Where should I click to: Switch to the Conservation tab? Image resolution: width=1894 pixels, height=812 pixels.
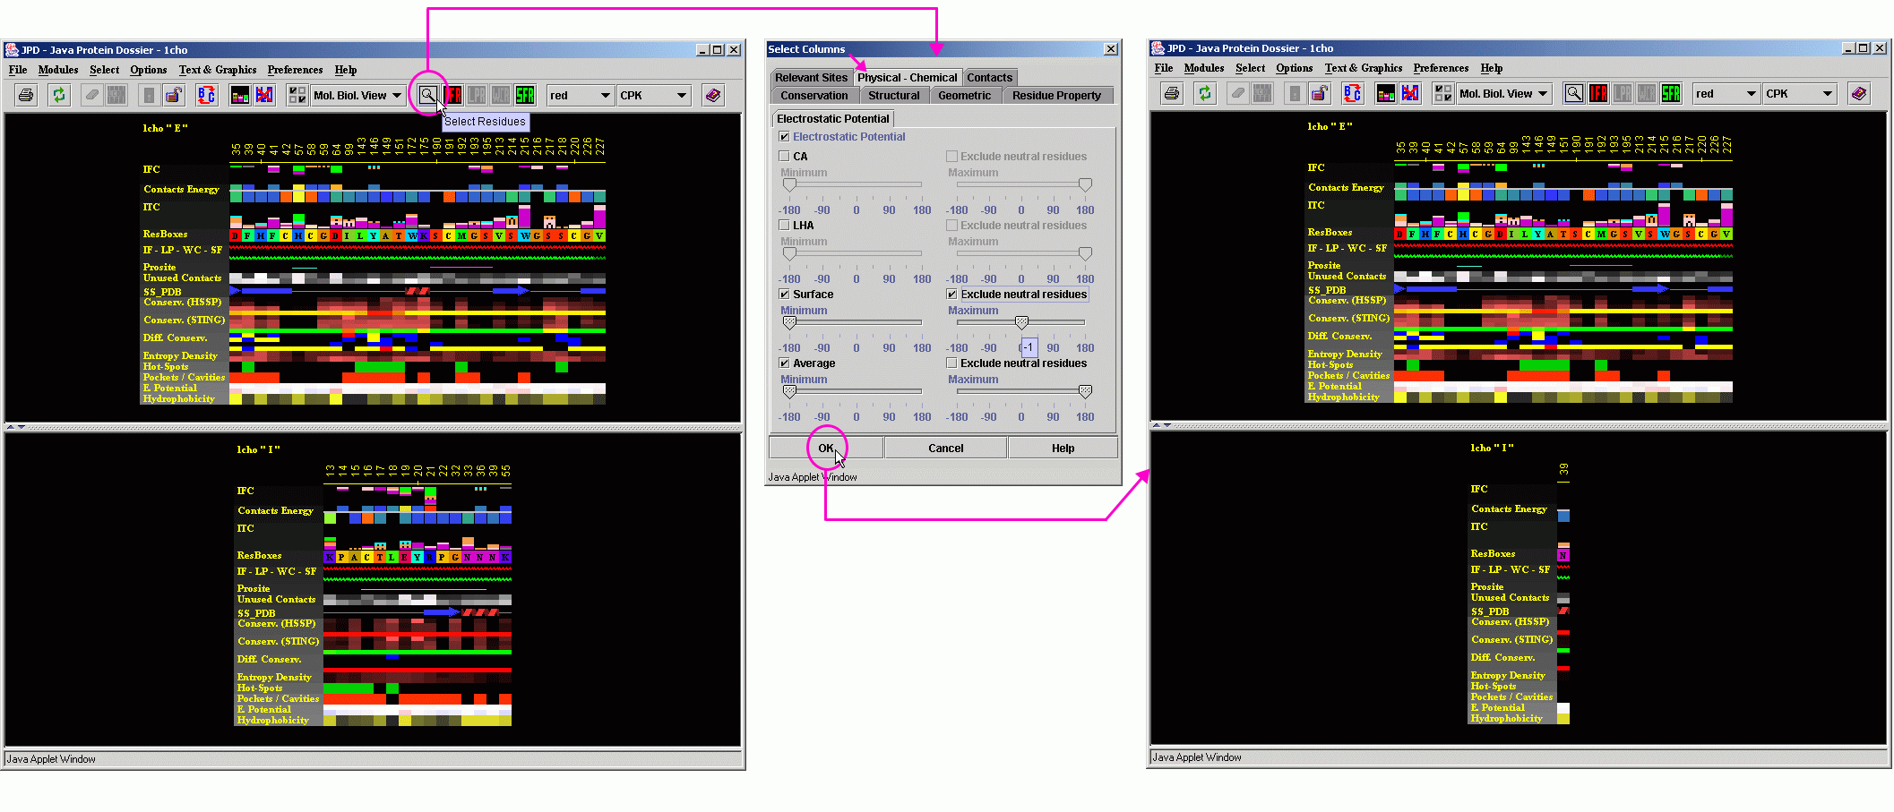[x=814, y=96]
